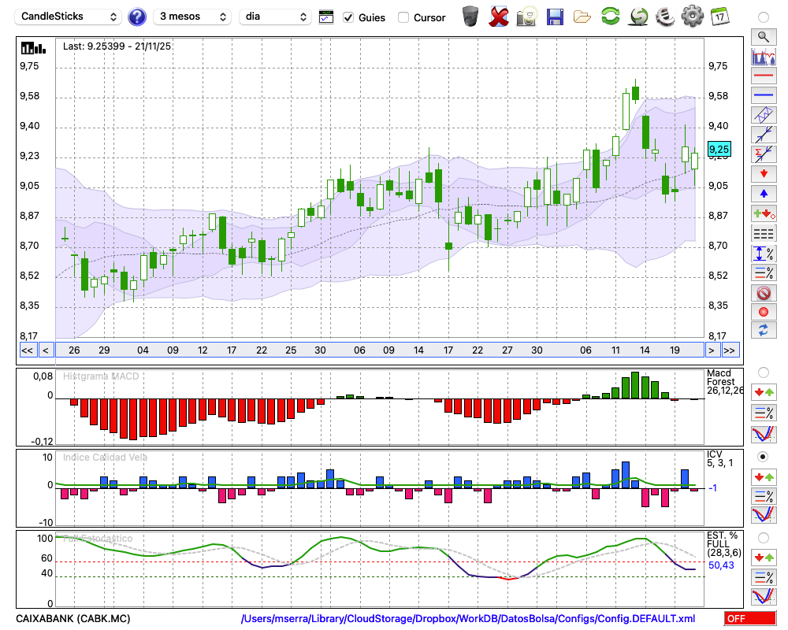Image resolution: width=788 pixels, height=630 pixels.
Task: Select the magnifying glass zoom tool
Action: pyautogui.click(x=764, y=37)
